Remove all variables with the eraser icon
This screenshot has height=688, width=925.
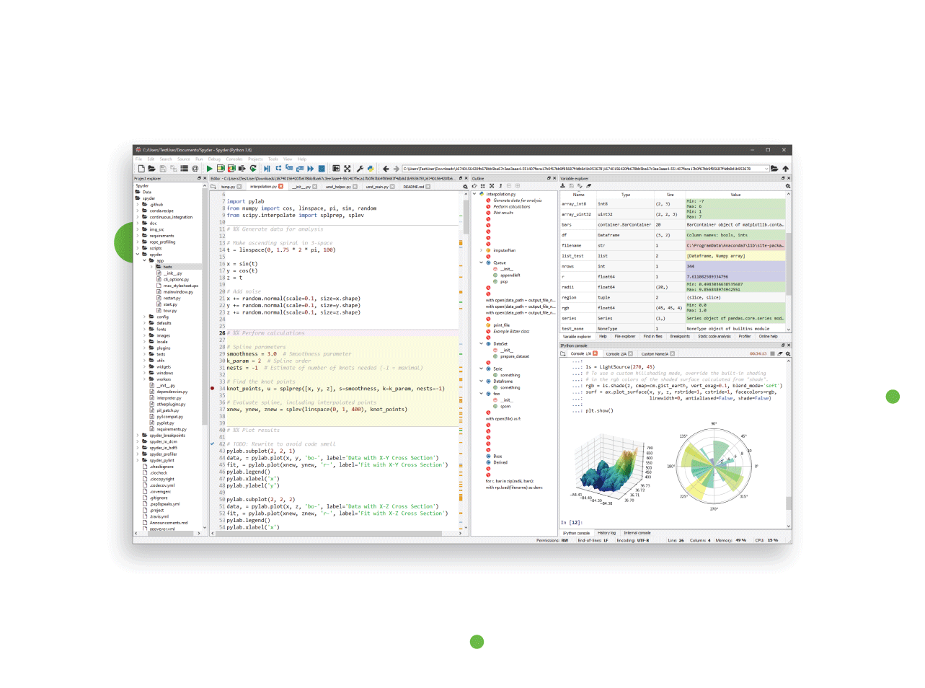pyautogui.click(x=588, y=185)
